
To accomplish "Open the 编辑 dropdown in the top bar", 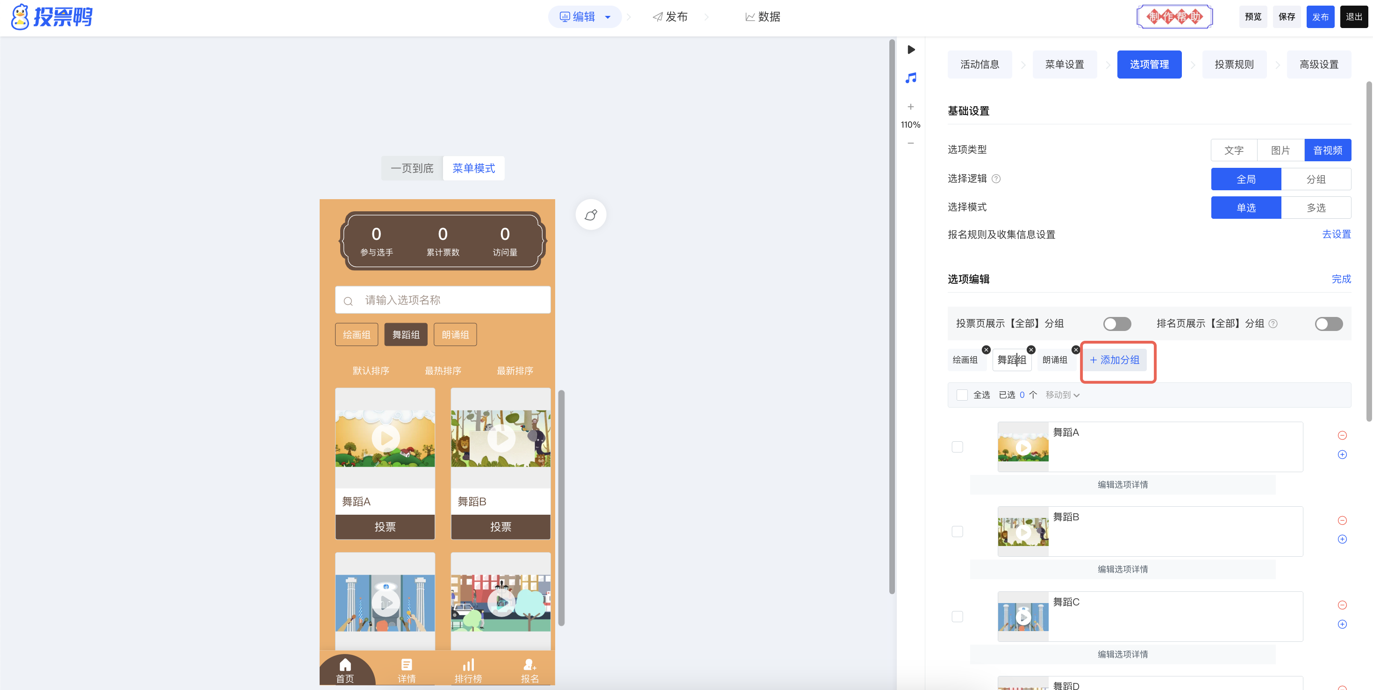I will tap(585, 17).
